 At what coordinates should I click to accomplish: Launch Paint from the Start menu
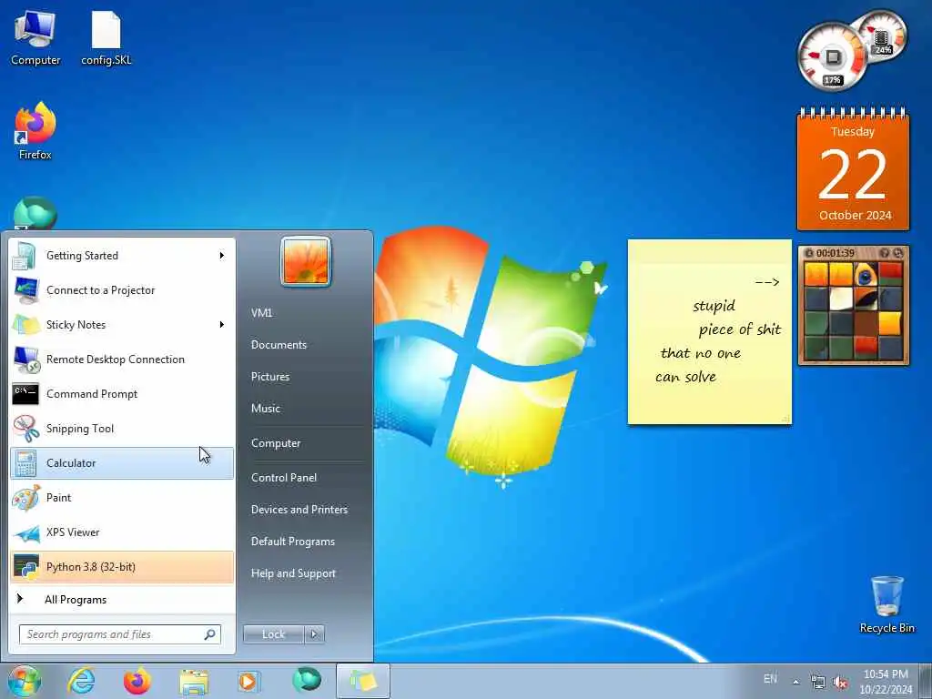coord(122,498)
